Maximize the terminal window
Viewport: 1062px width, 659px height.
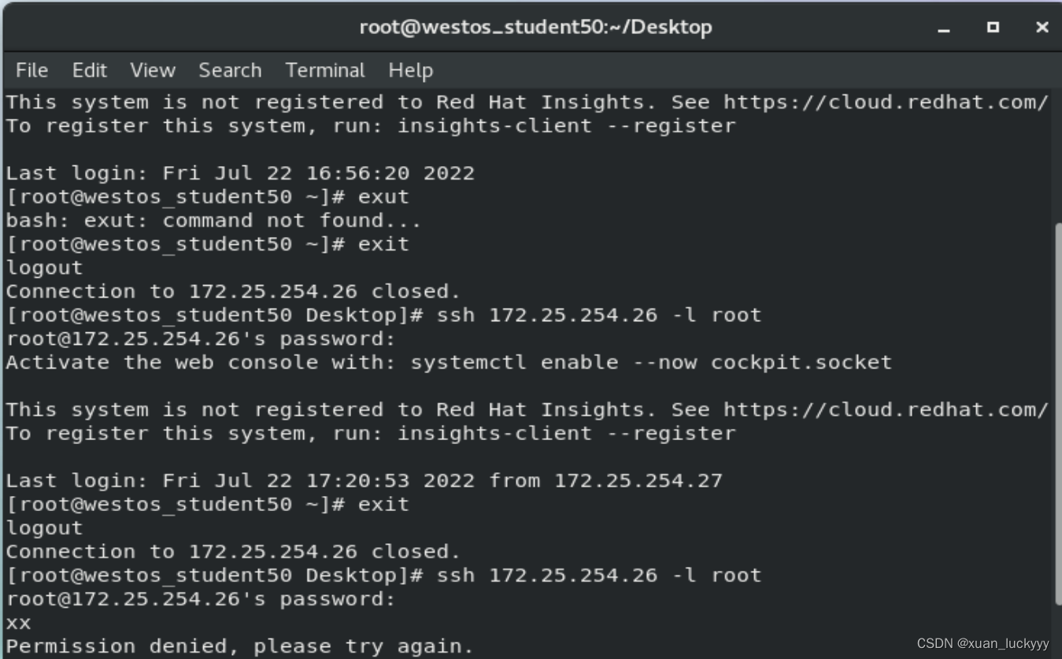click(x=993, y=28)
